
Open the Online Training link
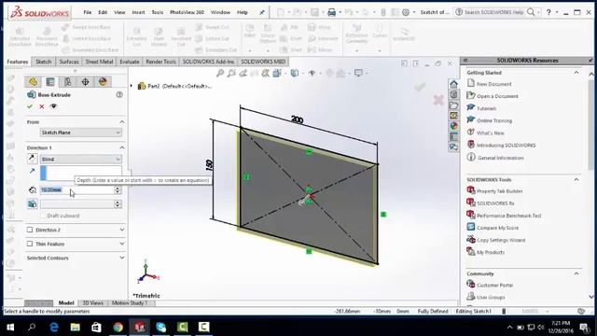[x=494, y=120]
